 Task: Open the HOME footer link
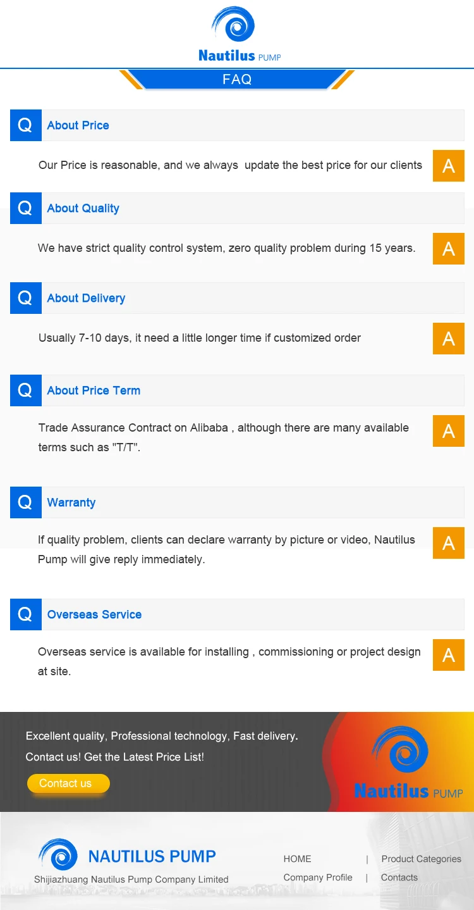coord(297,859)
